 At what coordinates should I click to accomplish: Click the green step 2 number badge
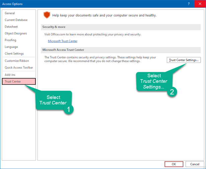(172, 92)
